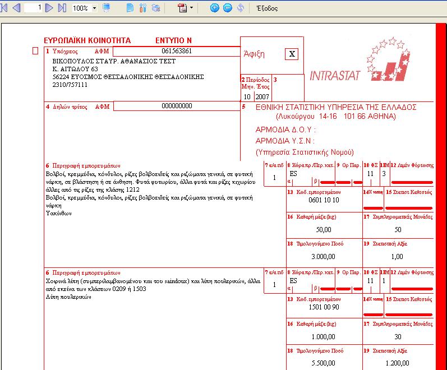Click the 56224 ΕΥΟΣΜΟΣ ΘΕΣΣΑΛΟΝΙΚΗΣ address line
The height and width of the screenshot is (370, 447).
click(x=128, y=77)
